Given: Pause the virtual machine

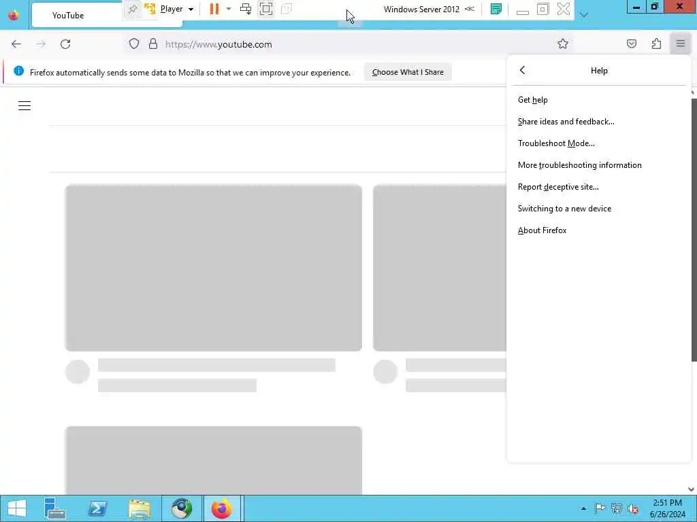Looking at the screenshot, I should click(214, 9).
